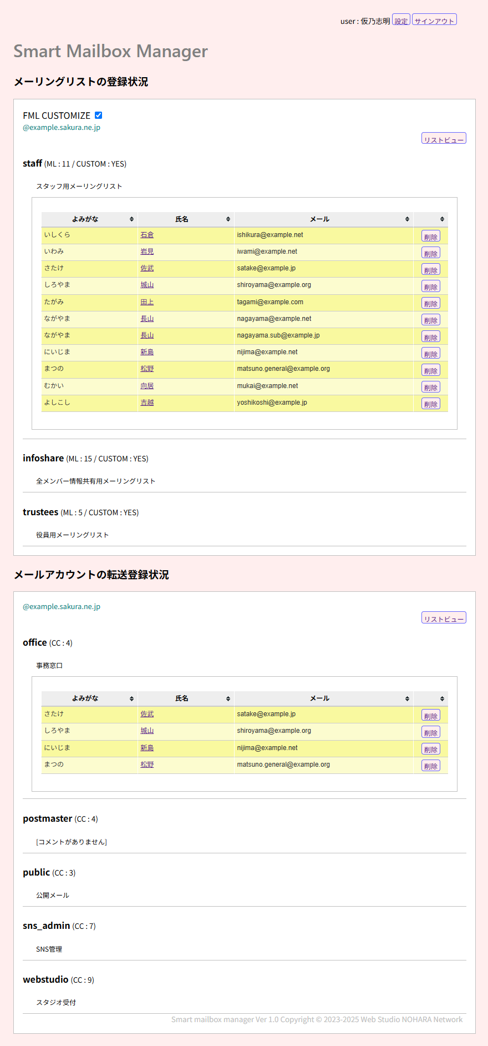Click the 全メンバー情報共有用メーリングリスト description

[95, 481]
